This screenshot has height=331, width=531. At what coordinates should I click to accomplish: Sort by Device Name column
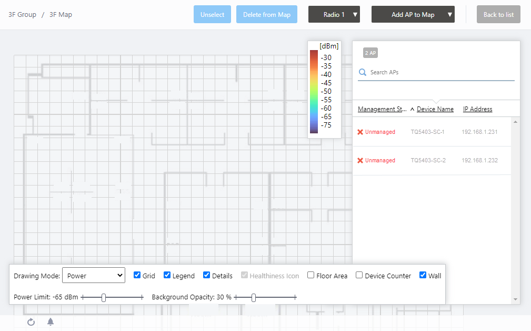[435, 109]
